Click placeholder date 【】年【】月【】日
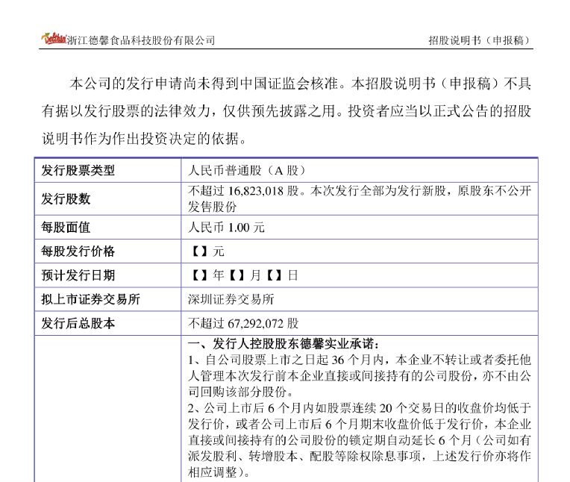The height and width of the screenshot is (482, 570). click(x=244, y=275)
